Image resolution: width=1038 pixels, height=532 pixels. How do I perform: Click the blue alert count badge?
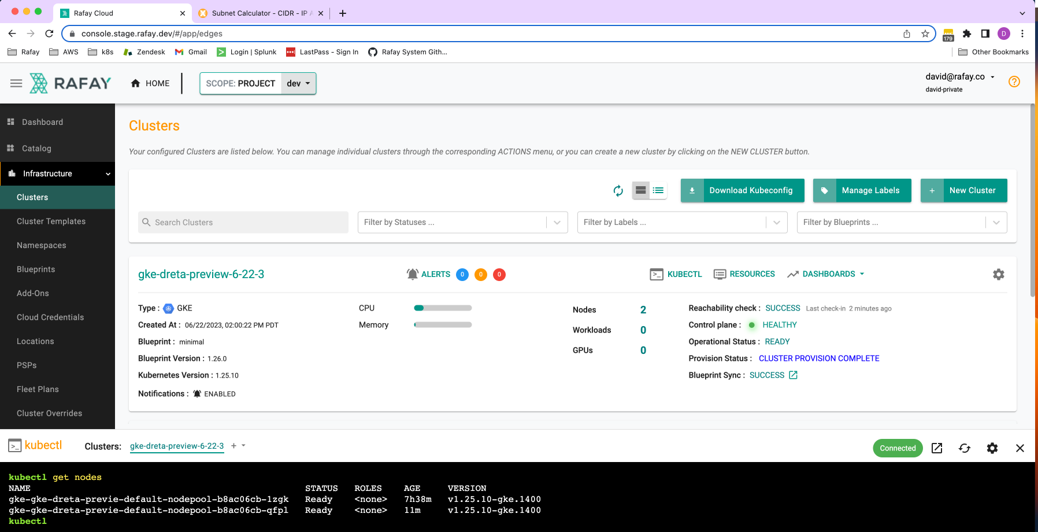click(x=462, y=275)
